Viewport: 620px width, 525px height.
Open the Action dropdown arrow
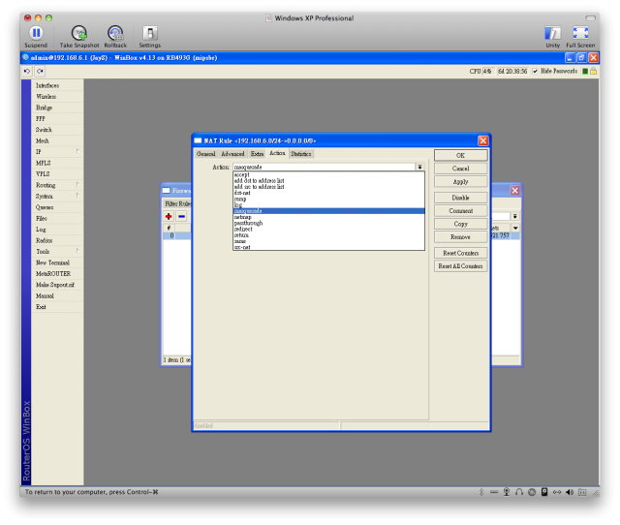[x=419, y=168]
